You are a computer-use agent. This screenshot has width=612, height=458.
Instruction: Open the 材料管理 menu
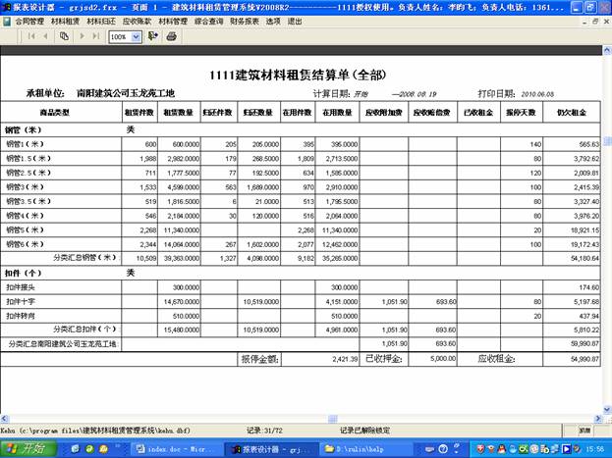pyautogui.click(x=174, y=20)
